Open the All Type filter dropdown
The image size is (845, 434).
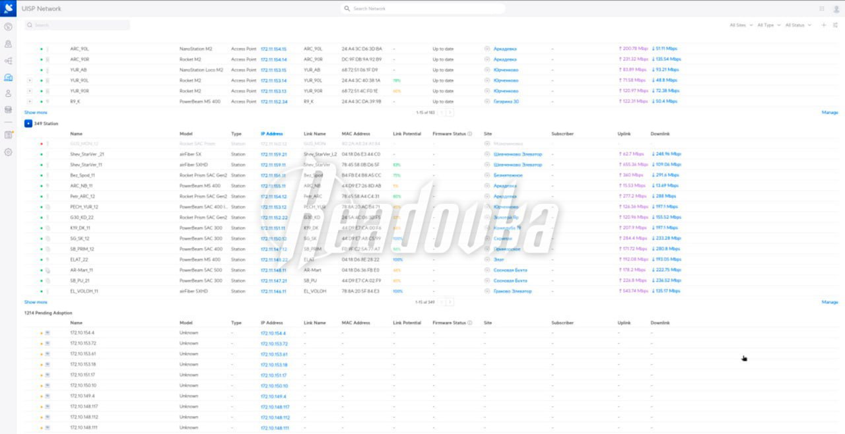point(768,25)
